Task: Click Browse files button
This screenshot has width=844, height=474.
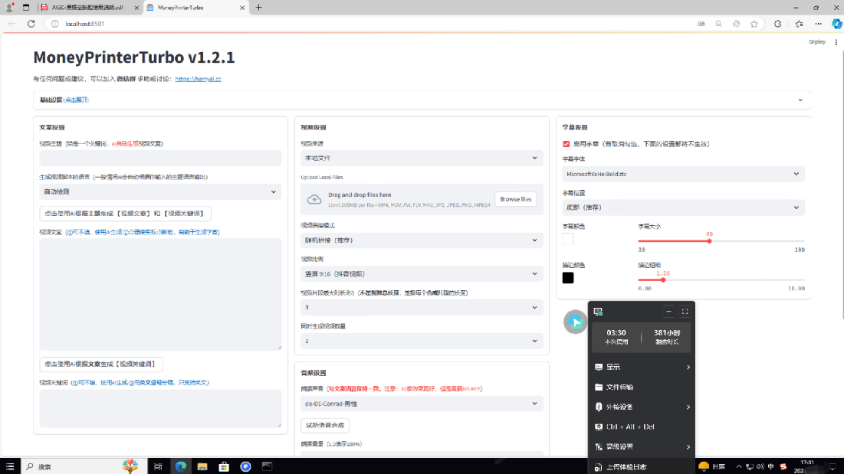Action: 516,199
